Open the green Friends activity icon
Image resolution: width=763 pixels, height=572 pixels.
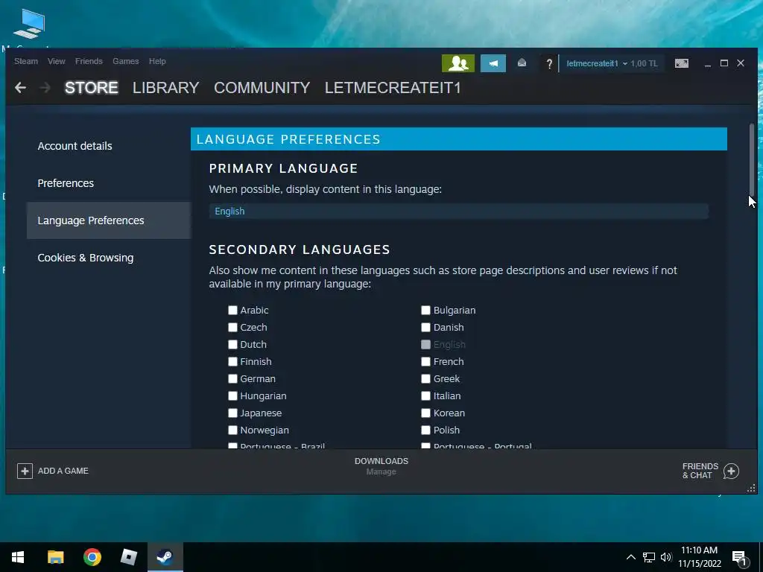click(458, 63)
